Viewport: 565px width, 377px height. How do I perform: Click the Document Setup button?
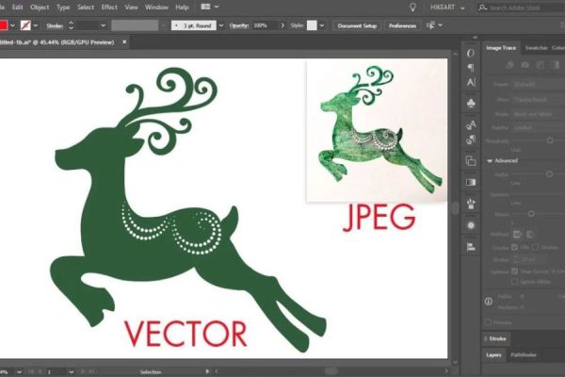click(x=358, y=25)
